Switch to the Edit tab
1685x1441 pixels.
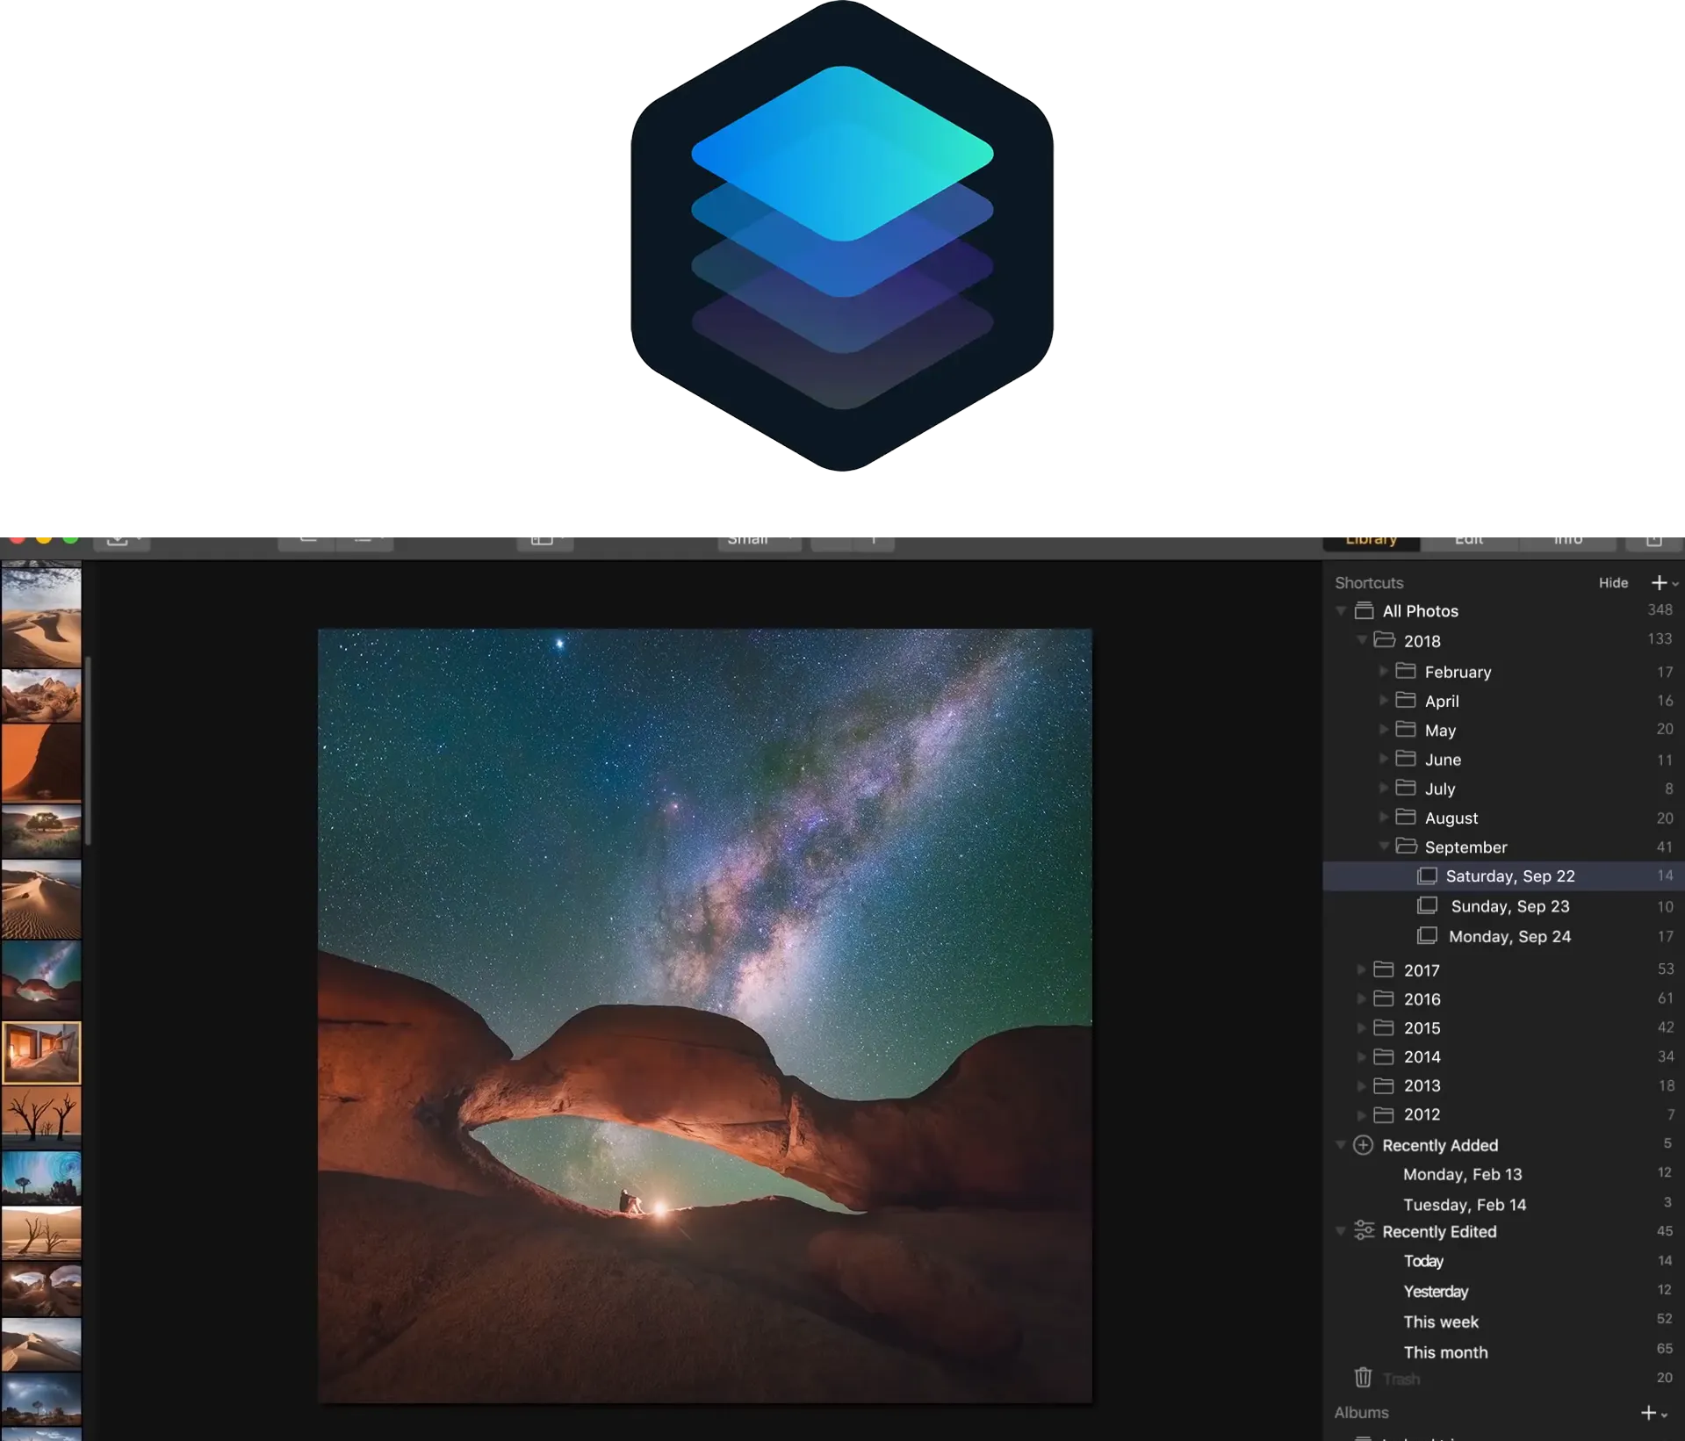(1469, 543)
